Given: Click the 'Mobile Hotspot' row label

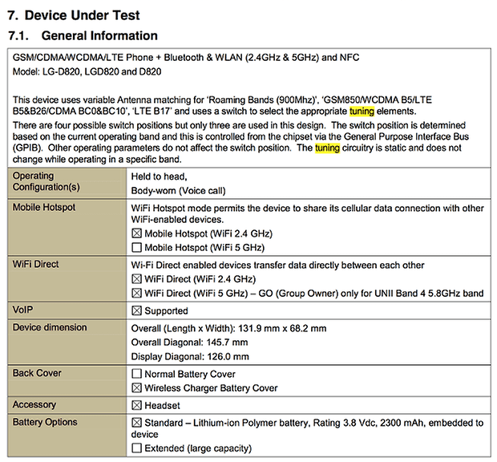Looking at the screenshot, I should [44, 207].
